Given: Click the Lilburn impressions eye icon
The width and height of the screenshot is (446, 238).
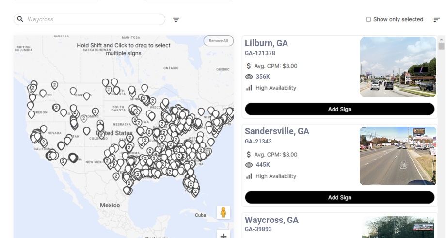Looking at the screenshot, I should [x=249, y=77].
